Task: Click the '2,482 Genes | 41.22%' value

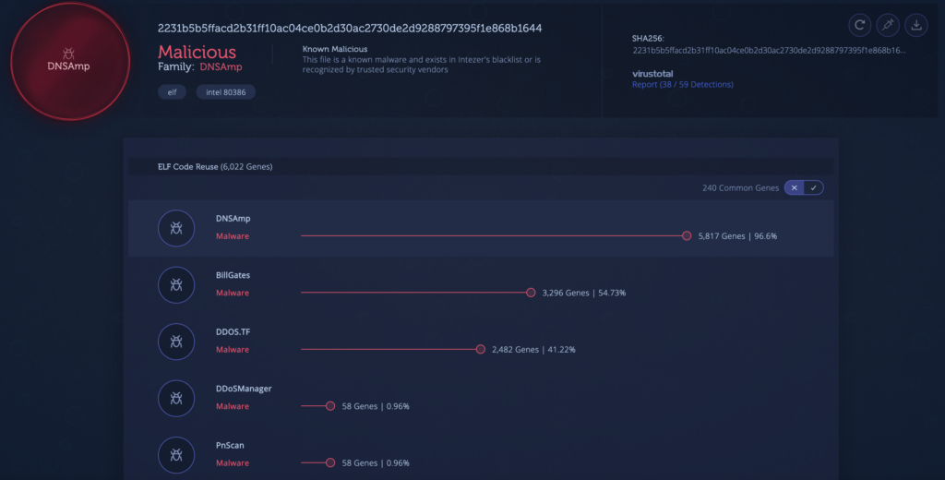Action: click(x=533, y=349)
